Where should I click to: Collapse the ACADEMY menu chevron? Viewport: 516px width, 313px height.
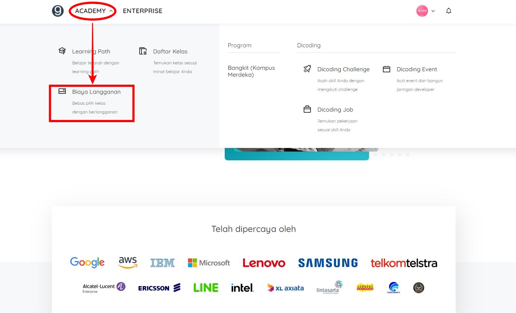[x=111, y=11]
